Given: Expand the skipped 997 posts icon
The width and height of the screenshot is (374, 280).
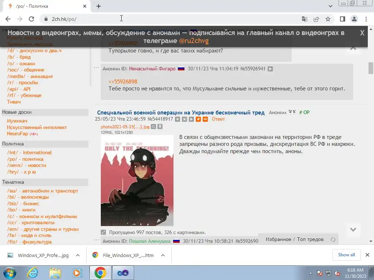Looking at the screenshot, I should coord(103,232).
